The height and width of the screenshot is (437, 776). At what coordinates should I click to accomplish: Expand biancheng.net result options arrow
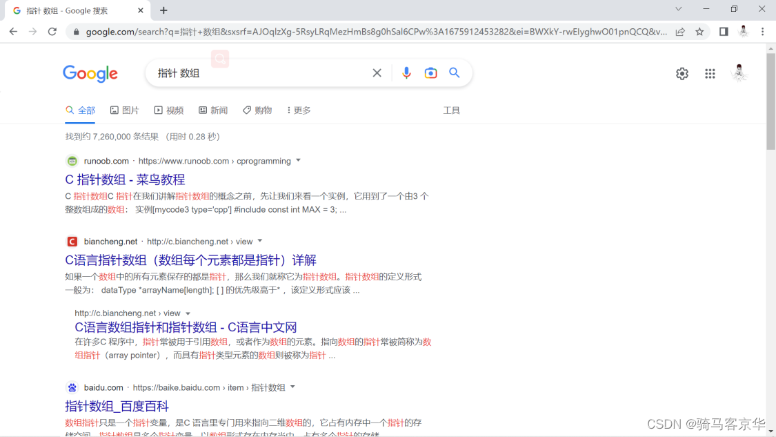coord(260,242)
